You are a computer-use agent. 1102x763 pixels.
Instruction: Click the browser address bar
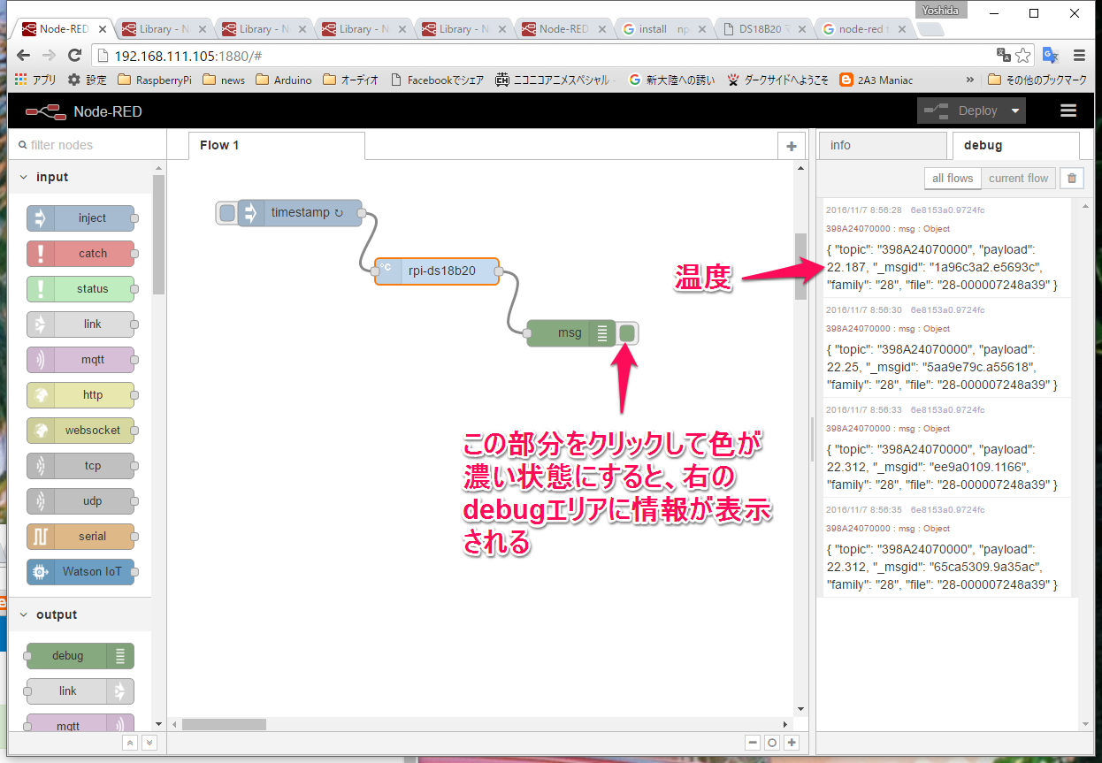tap(544, 56)
